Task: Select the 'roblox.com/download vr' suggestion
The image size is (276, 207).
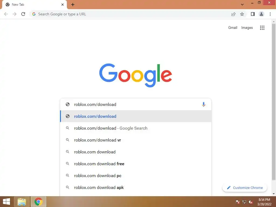Action: (136, 140)
